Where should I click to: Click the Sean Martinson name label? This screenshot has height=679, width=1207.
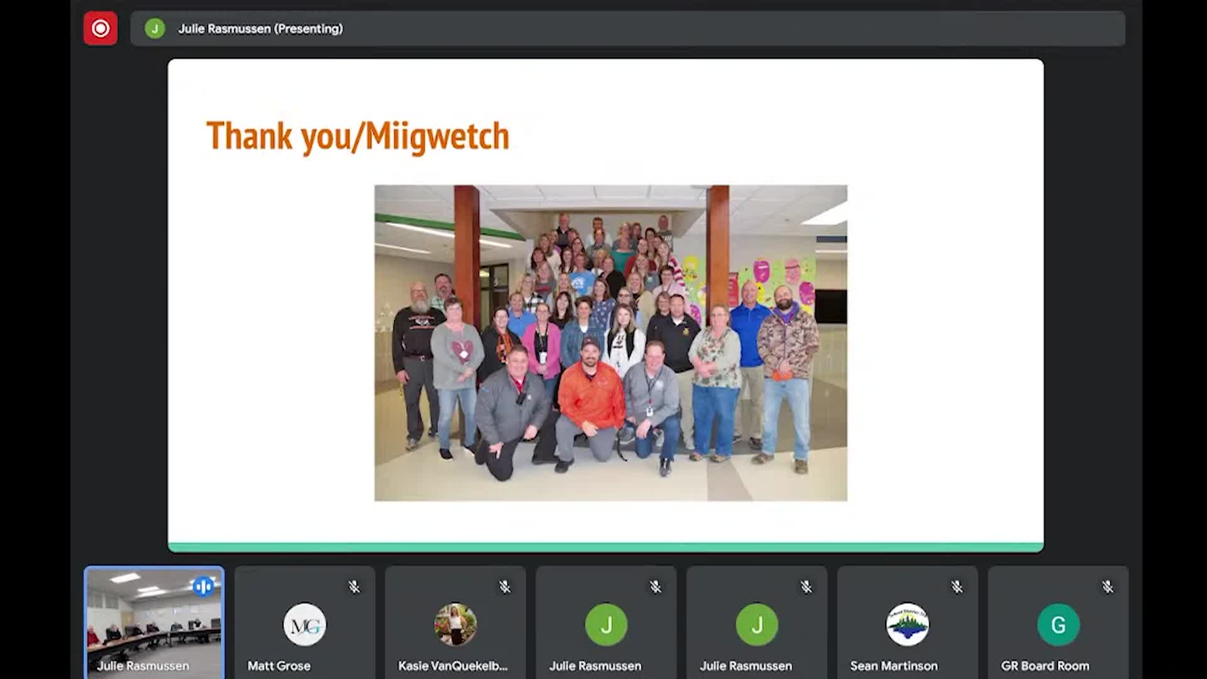click(893, 665)
